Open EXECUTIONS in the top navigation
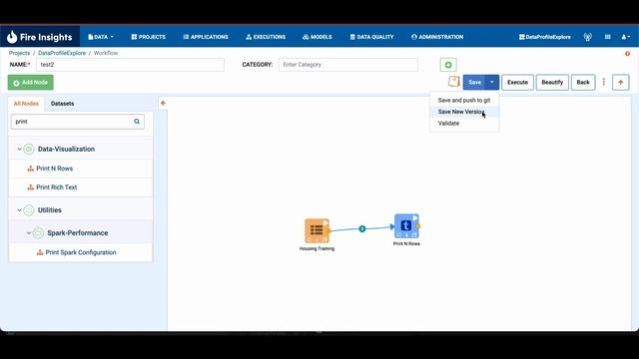 [x=266, y=37]
